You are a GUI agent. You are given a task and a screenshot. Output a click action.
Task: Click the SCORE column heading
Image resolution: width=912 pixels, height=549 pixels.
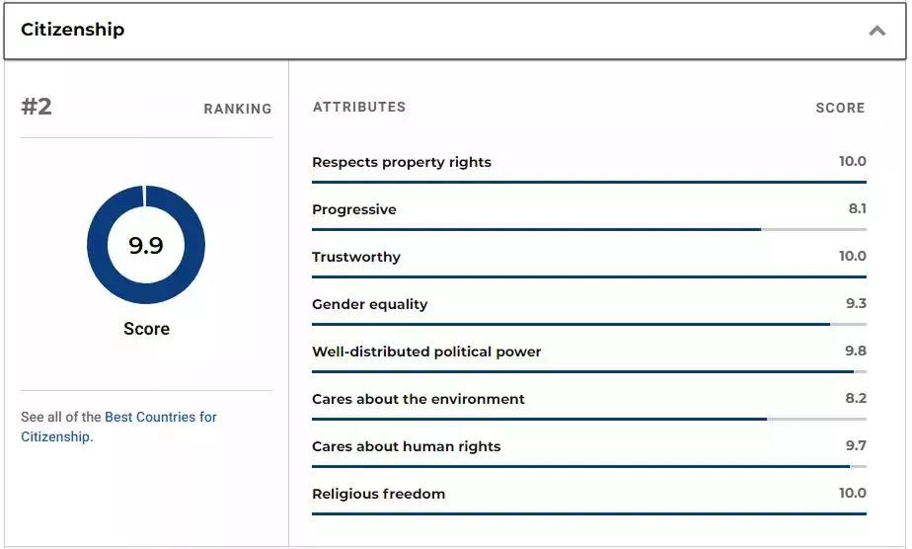(x=840, y=108)
